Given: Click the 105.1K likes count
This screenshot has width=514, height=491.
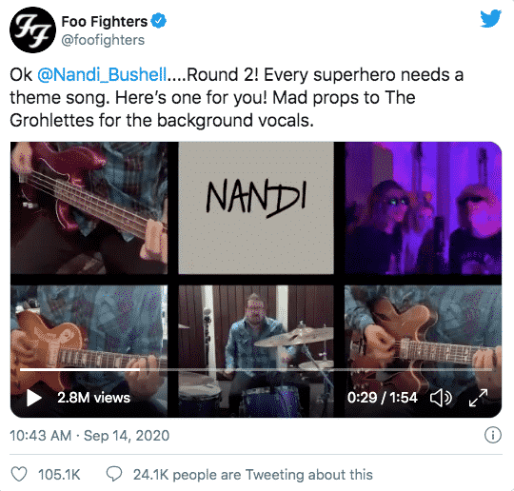Looking at the screenshot, I should [59, 474].
